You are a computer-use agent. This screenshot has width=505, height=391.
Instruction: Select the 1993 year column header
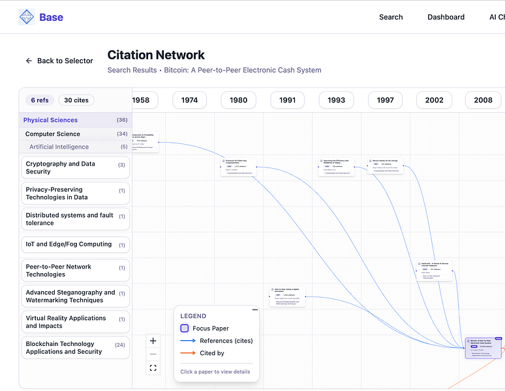[336, 100]
